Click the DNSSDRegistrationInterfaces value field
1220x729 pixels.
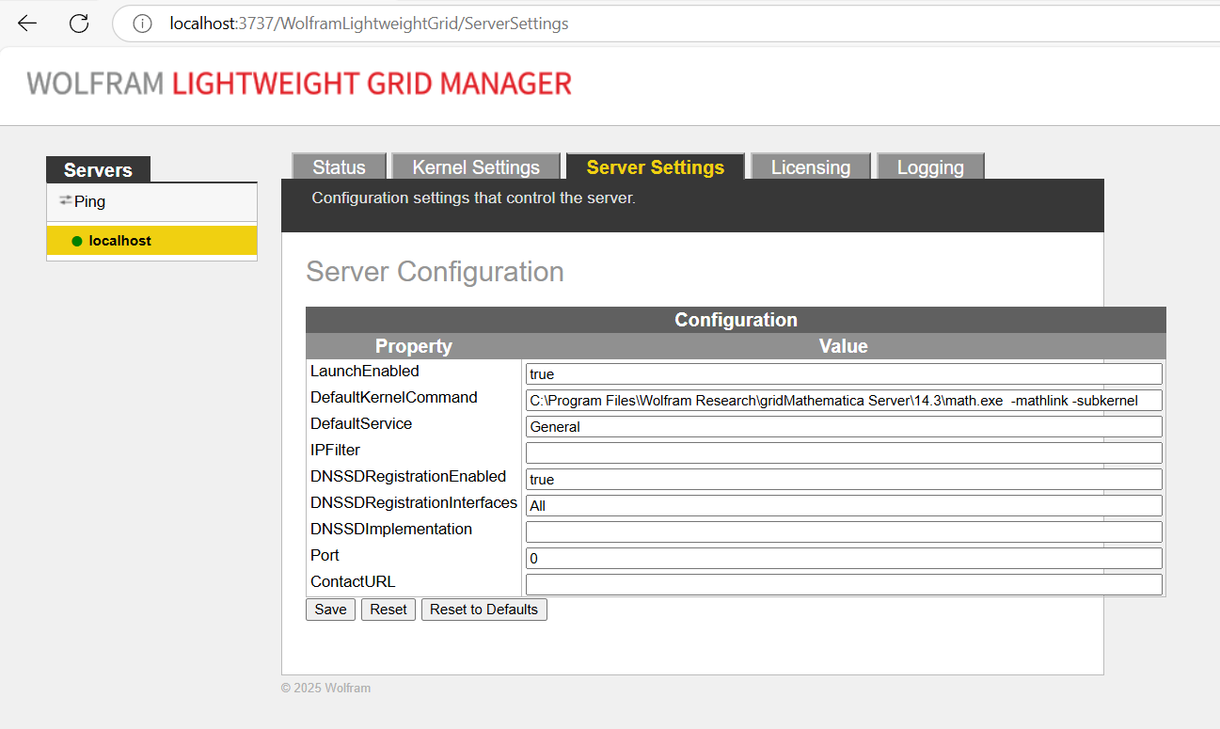[x=844, y=506]
